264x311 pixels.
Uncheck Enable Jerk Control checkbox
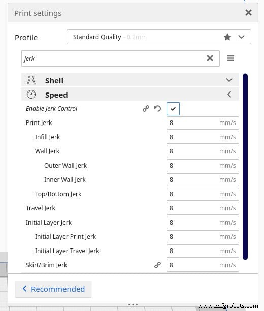coord(173,109)
